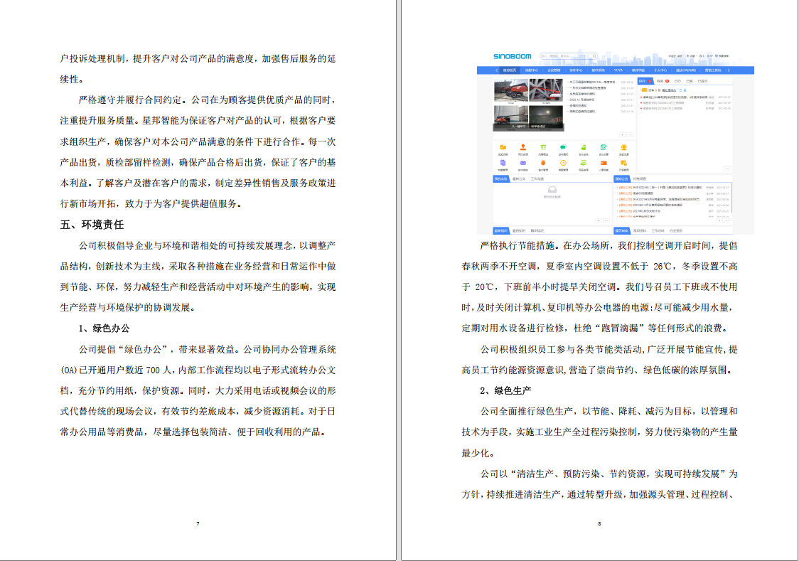Click the line starting '户投诉处理机制'
The width and height of the screenshot is (799, 561).
[x=198, y=58]
